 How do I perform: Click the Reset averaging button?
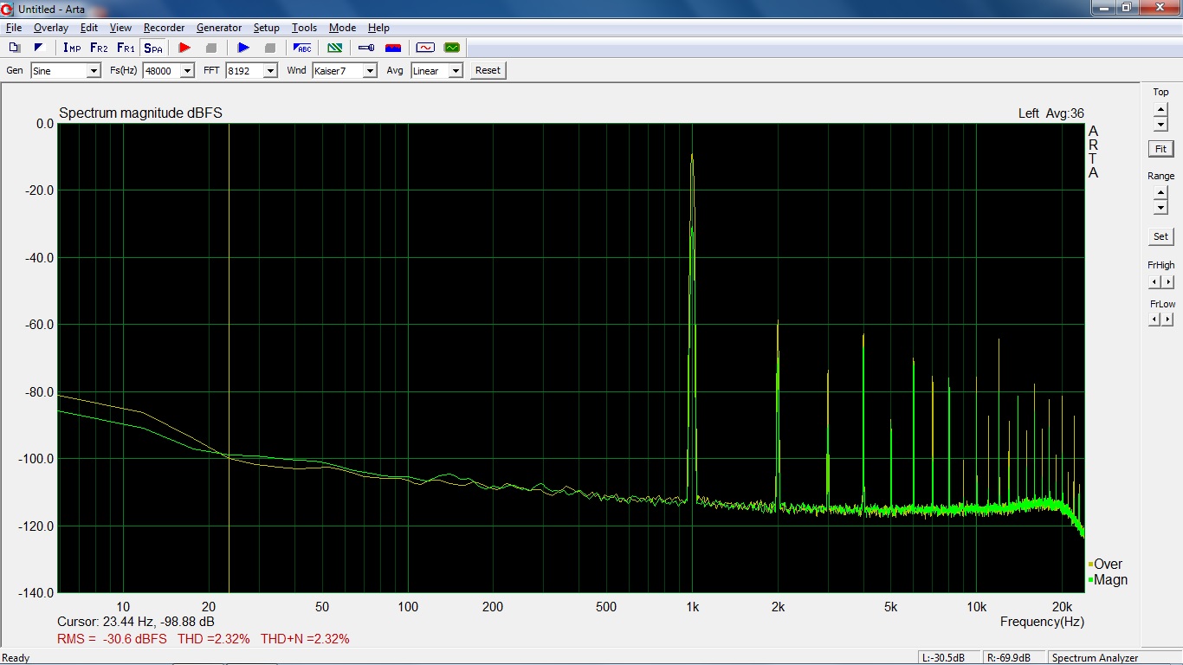pyautogui.click(x=488, y=71)
